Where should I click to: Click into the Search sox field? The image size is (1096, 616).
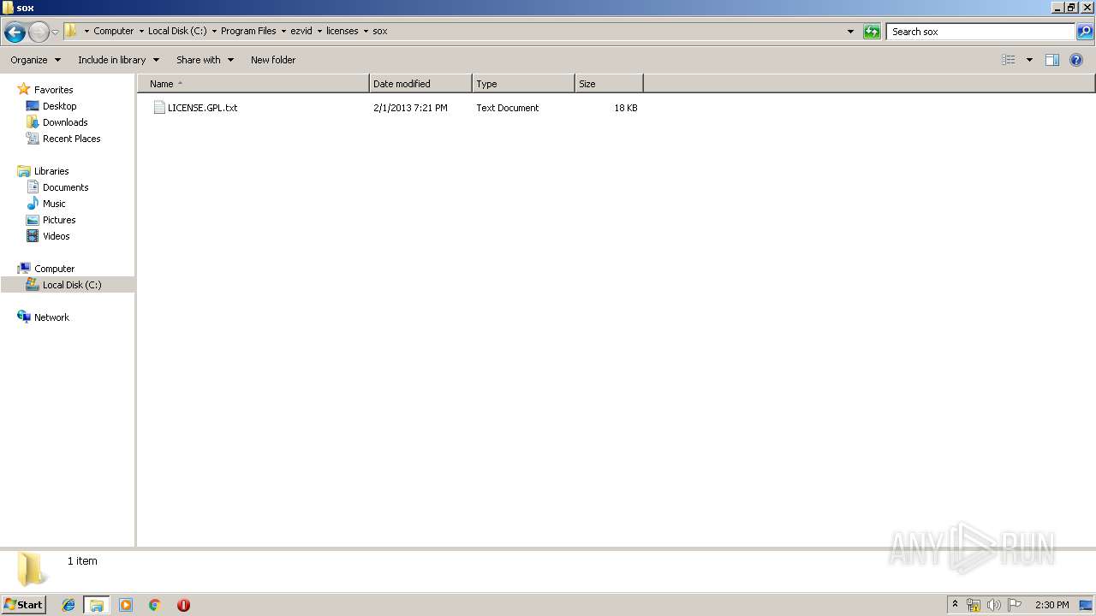[980, 32]
